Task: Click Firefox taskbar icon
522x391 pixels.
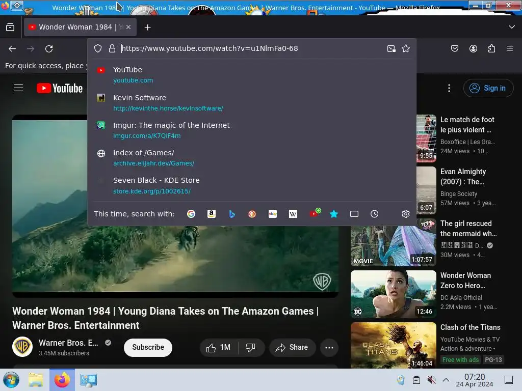Action: 62,380
